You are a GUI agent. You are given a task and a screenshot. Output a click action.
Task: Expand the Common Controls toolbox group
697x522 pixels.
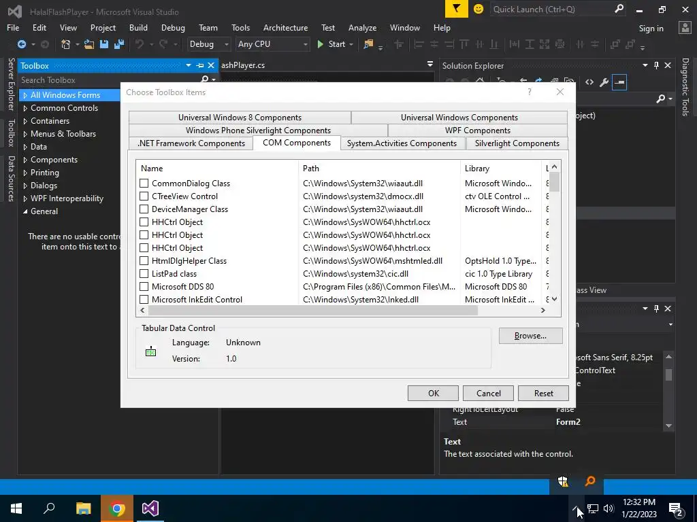coord(25,108)
